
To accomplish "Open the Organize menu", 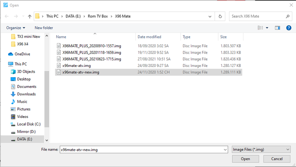I will tap(16, 28).
